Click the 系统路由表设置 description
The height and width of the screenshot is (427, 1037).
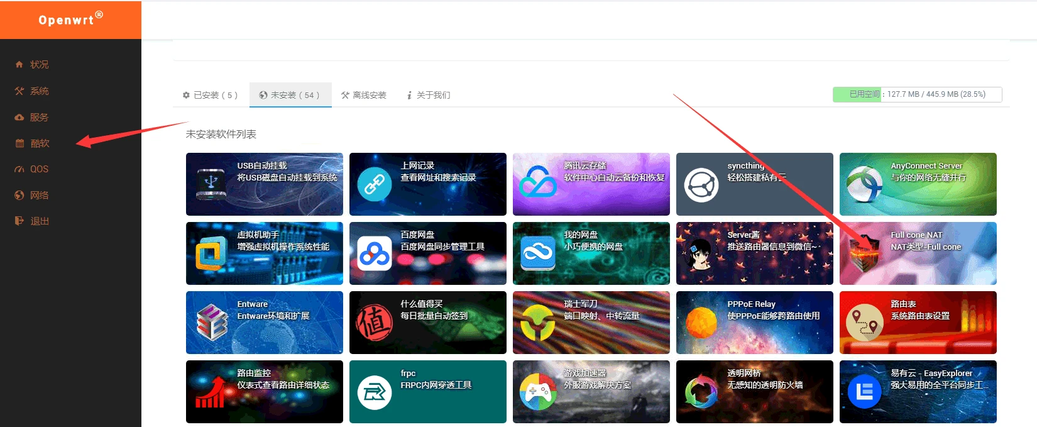(920, 316)
